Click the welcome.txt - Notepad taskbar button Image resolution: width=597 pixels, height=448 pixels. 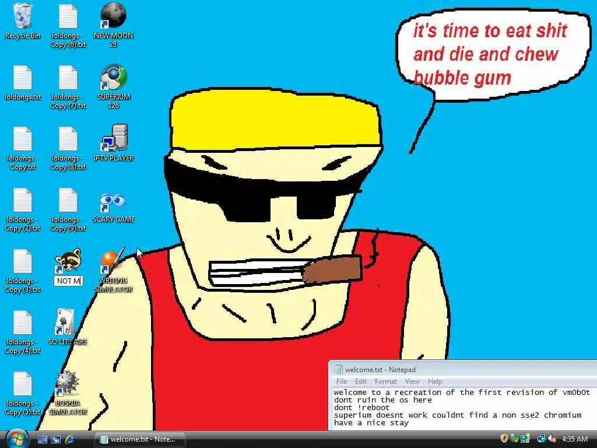point(140,439)
